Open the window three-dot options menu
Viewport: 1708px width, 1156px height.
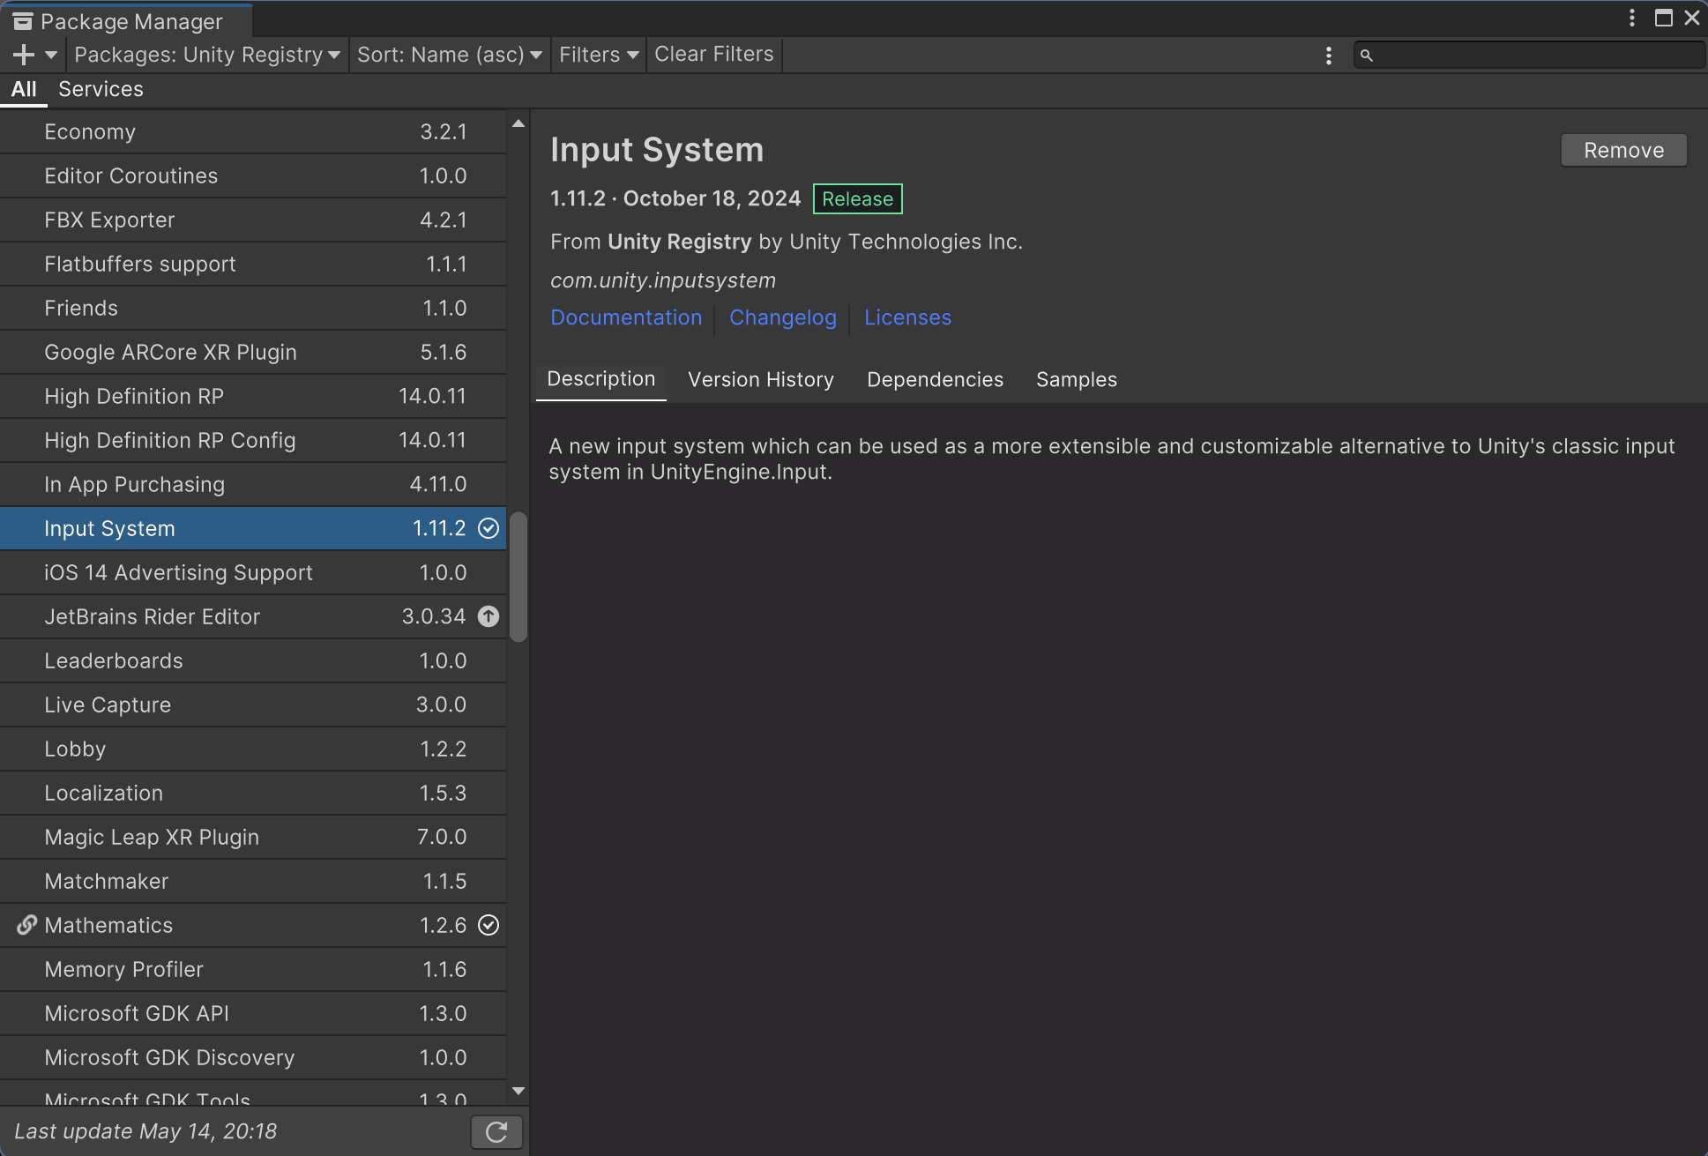tap(1631, 19)
